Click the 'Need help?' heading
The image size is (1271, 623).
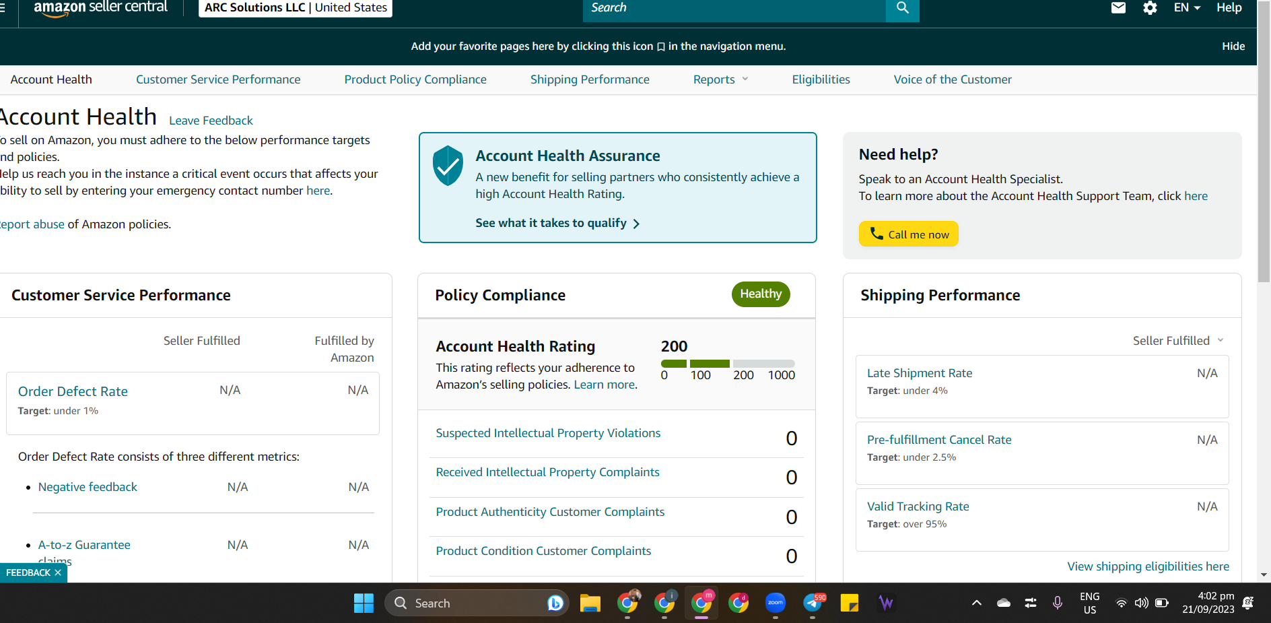point(898,154)
